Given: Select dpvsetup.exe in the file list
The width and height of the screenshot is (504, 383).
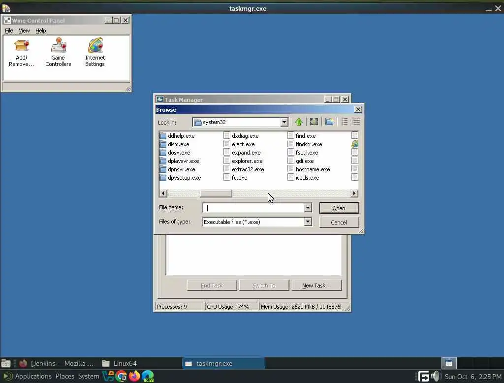Looking at the screenshot, I should click(184, 178).
